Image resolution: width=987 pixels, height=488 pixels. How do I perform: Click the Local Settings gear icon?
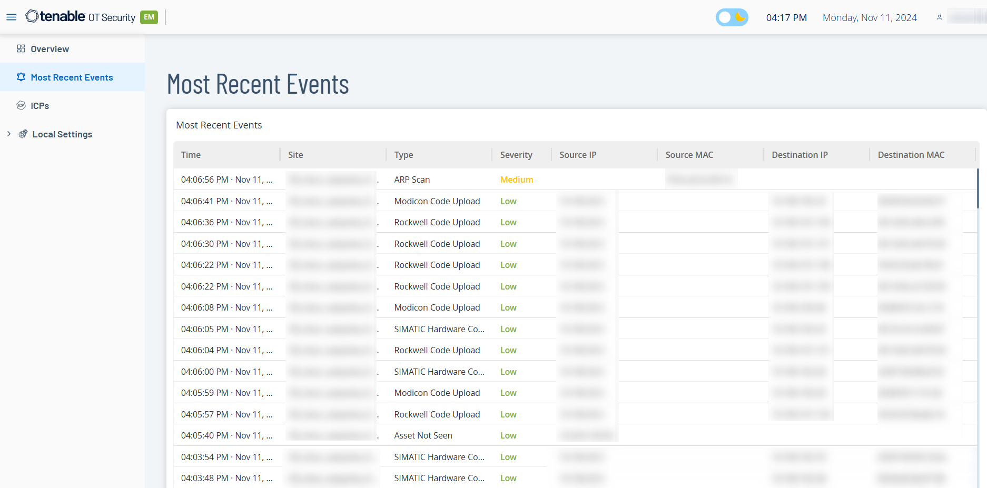pyautogui.click(x=23, y=134)
